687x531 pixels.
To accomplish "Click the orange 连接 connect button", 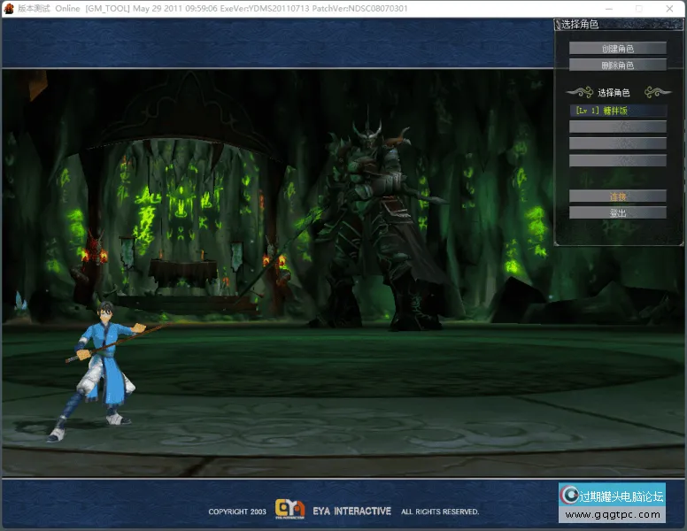I will [617, 196].
